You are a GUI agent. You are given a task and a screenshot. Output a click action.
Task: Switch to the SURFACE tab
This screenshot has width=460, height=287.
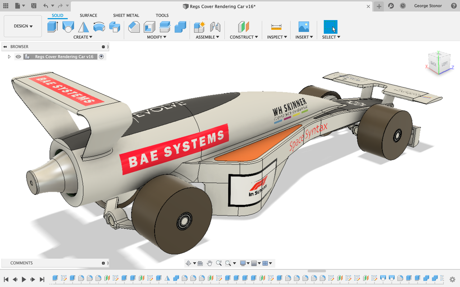pos(88,15)
